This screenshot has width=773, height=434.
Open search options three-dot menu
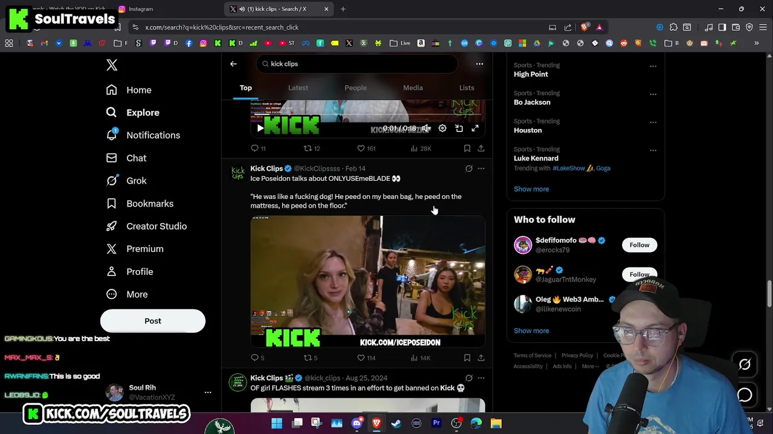point(480,64)
